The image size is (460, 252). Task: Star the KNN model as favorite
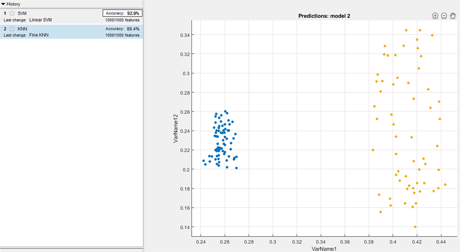[x=12, y=29]
